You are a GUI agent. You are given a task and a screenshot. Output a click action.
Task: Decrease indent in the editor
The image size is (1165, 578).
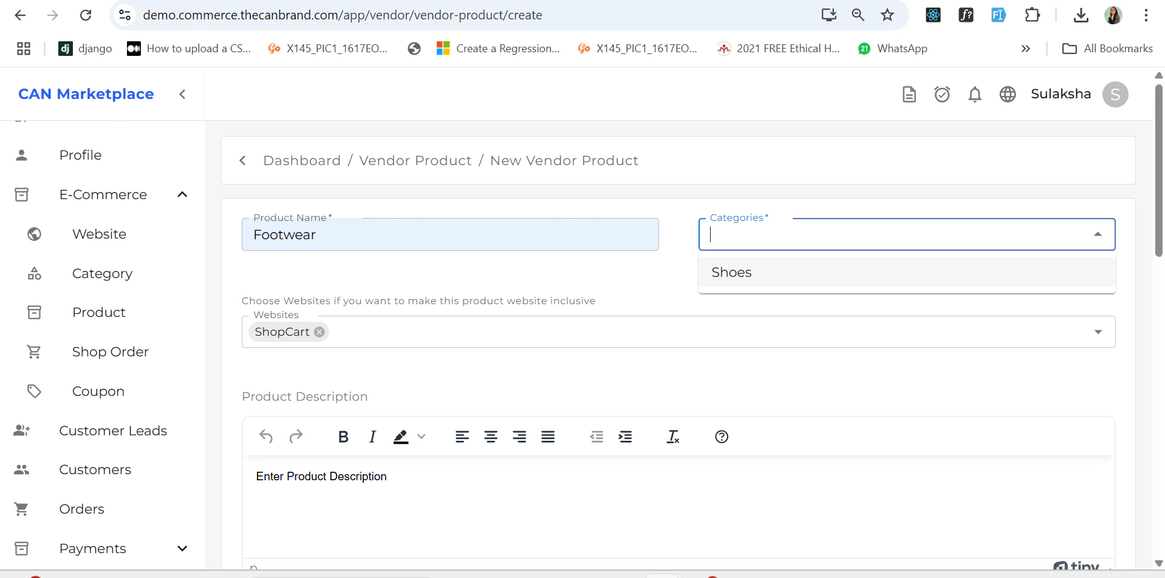(x=596, y=437)
